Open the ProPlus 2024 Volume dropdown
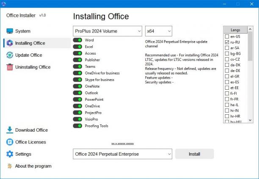 107,31
